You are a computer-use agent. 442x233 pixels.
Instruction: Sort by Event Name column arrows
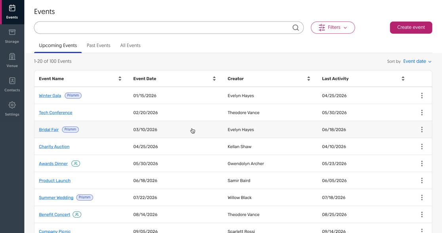(x=120, y=78)
